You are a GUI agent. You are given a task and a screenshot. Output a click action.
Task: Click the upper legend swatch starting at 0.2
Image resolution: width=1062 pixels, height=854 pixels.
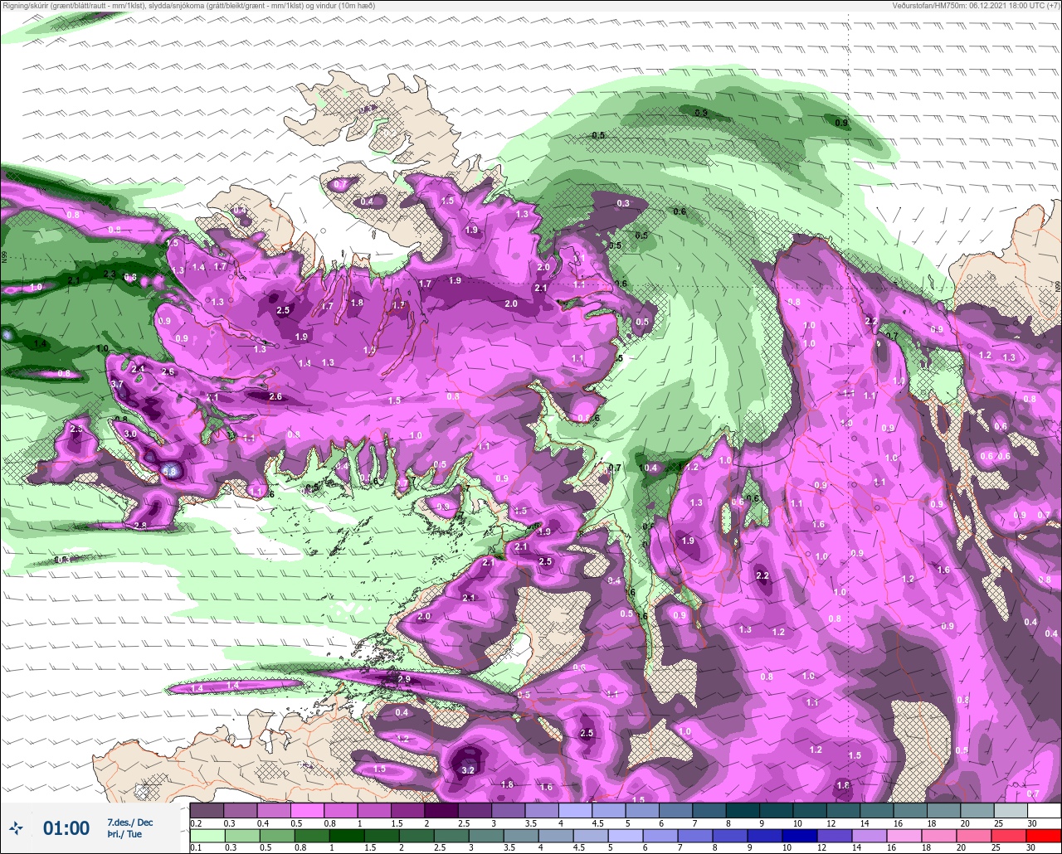[x=207, y=810]
